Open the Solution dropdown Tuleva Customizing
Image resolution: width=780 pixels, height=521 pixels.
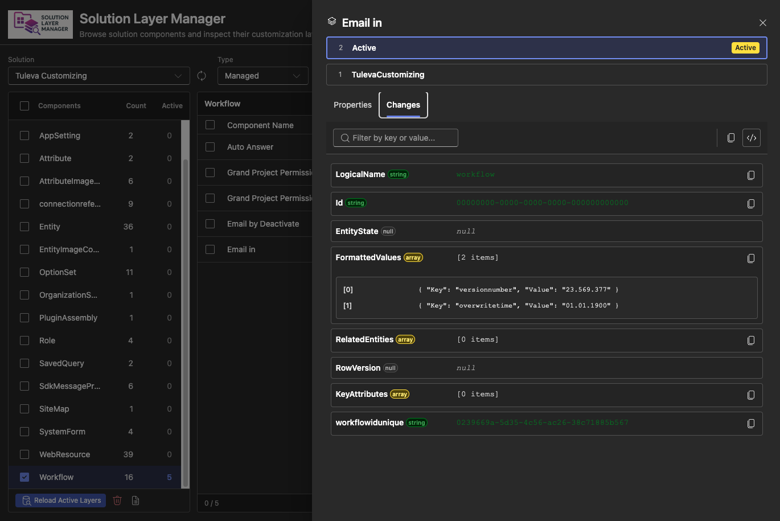(99, 76)
